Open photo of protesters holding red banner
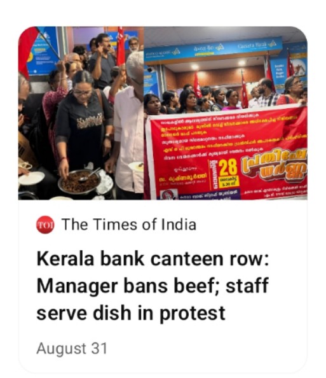 226,113
